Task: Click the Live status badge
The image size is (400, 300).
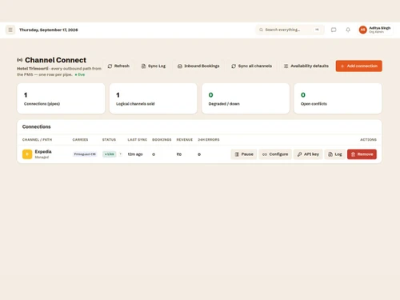Action: point(110,154)
